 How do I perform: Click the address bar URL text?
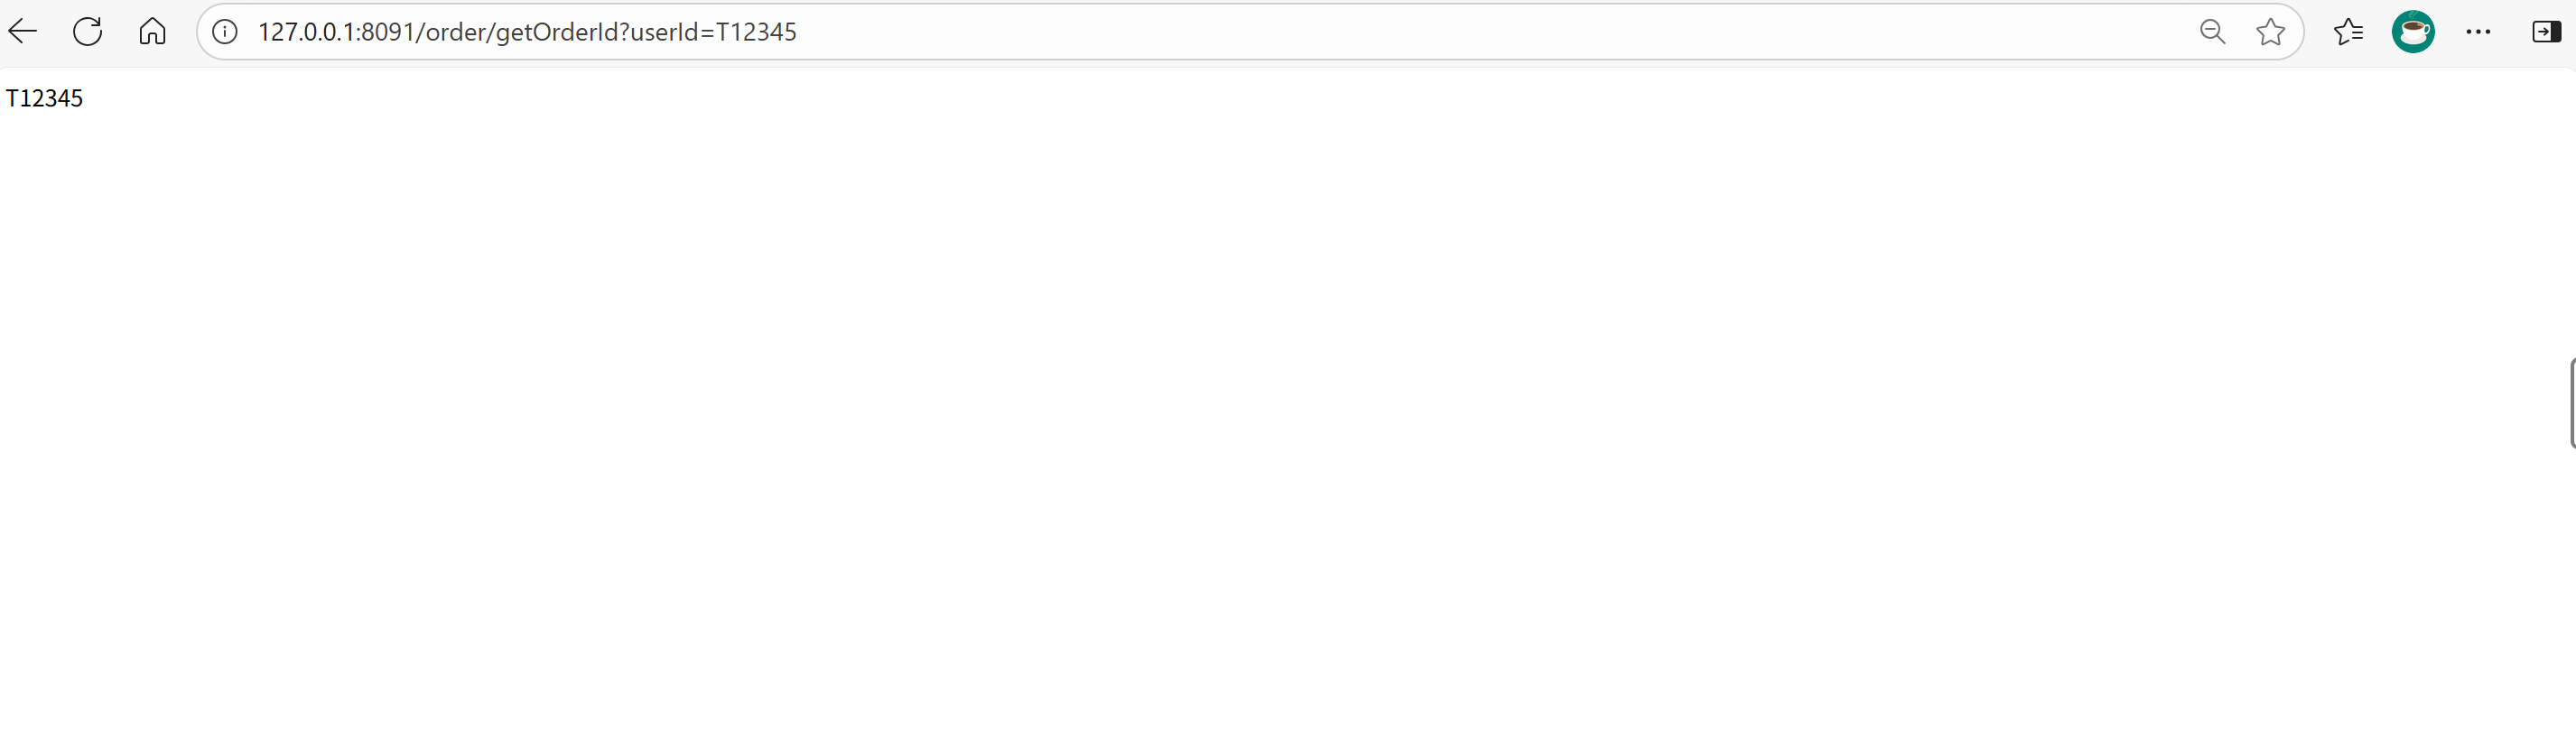point(527,32)
